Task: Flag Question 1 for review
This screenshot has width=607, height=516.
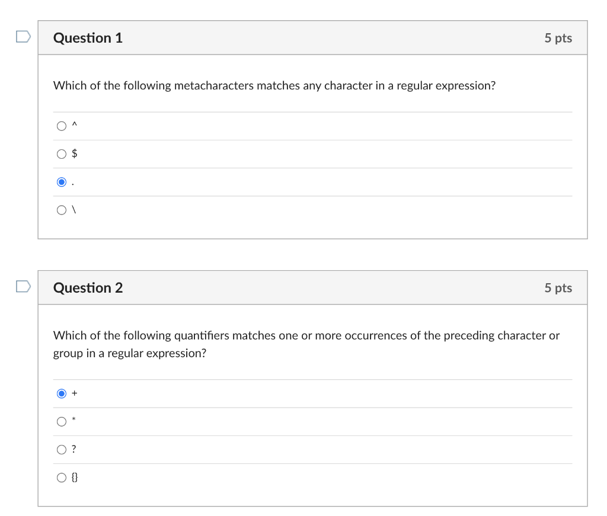Action: (23, 37)
